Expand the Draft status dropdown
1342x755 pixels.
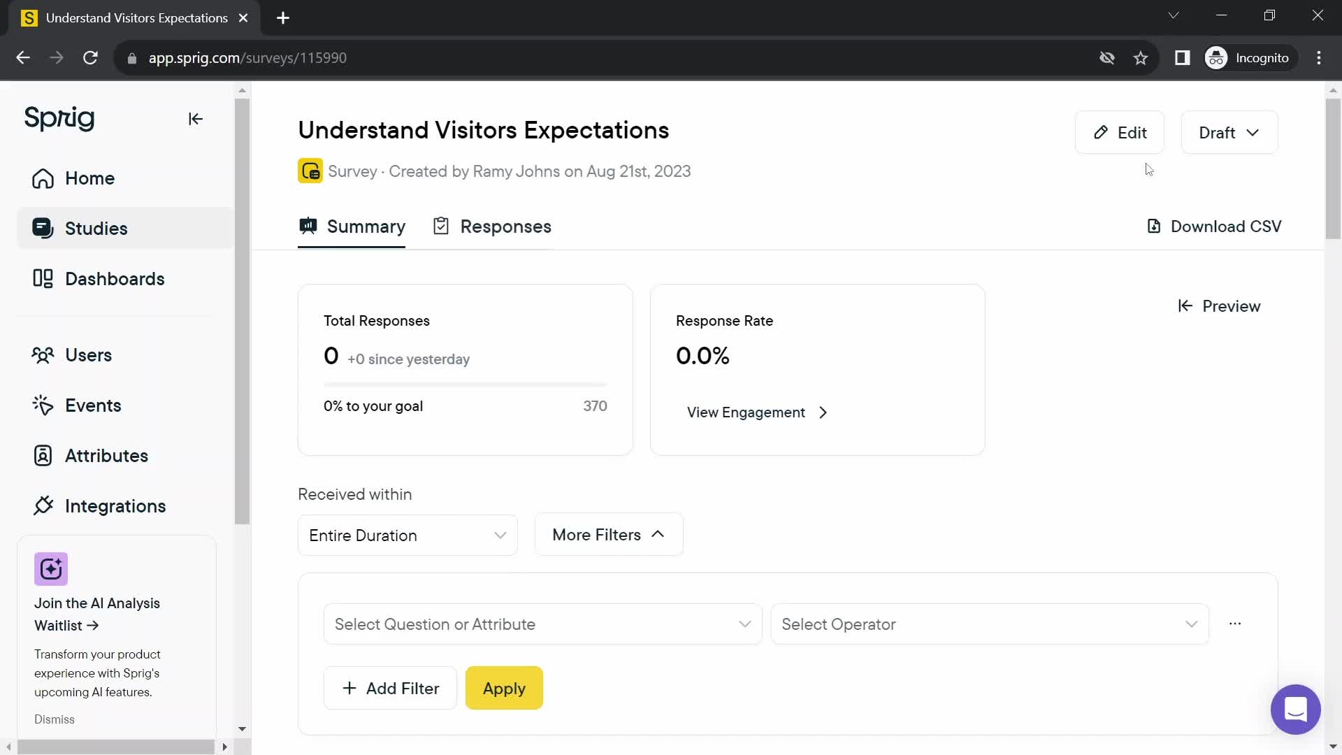click(x=1229, y=133)
